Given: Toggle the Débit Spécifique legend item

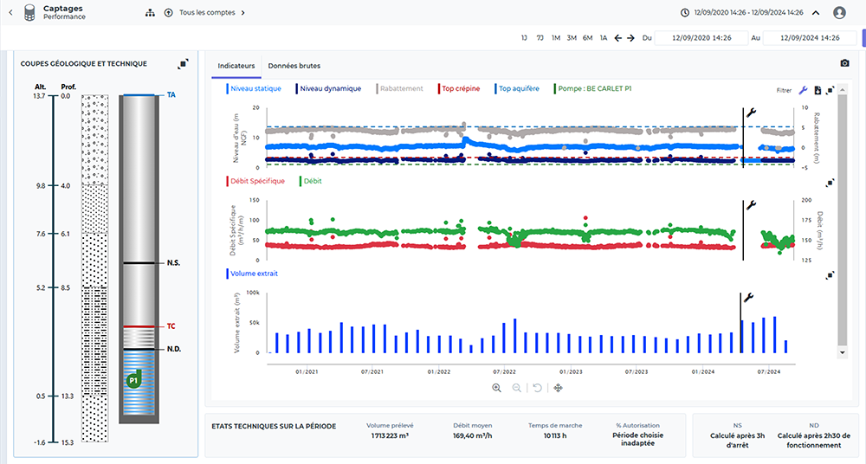Looking at the screenshot, I should (258, 181).
